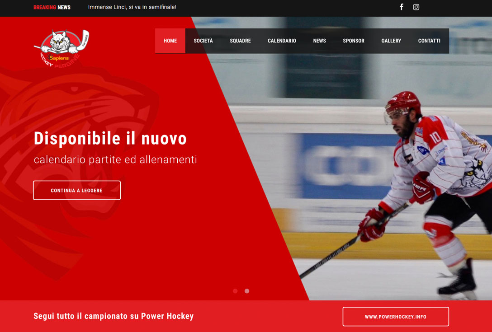Open the breaking news headline about Linci
The height and width of the screenshot is (332, 492).
132,7
